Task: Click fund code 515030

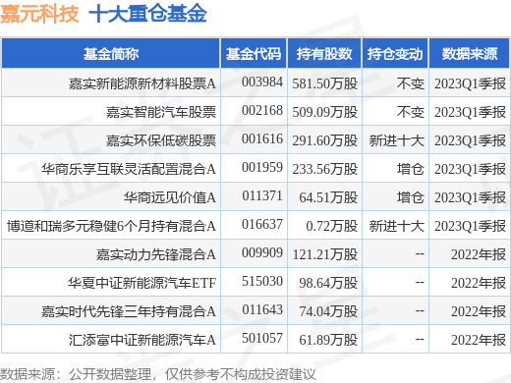Action: (x=262, y=281)
